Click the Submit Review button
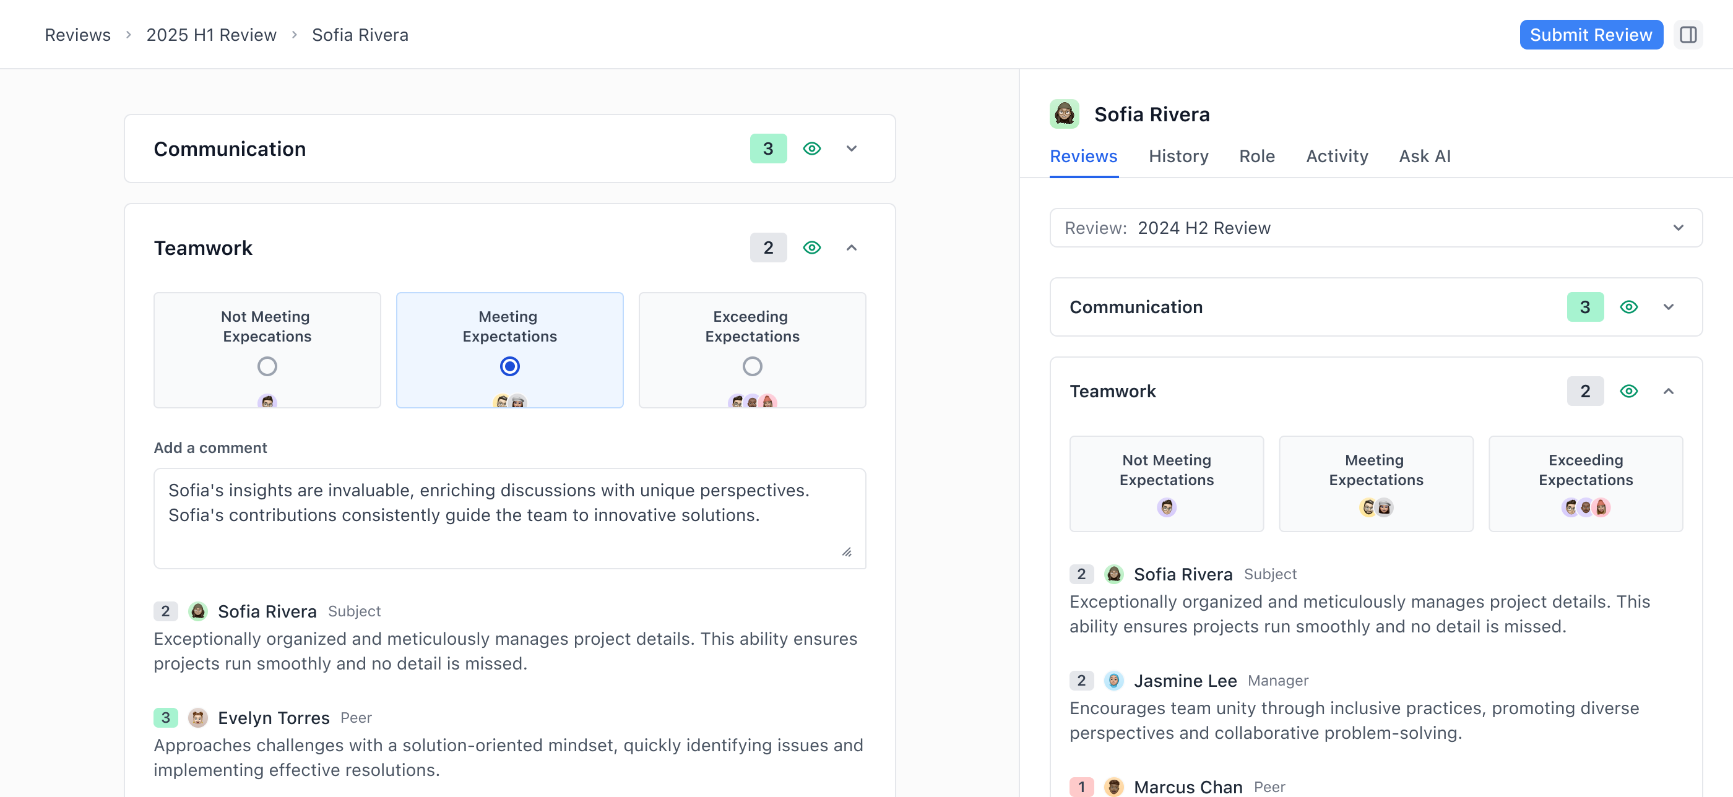The height and width of the screenshot is (797, 1733). click(1591, 34)
